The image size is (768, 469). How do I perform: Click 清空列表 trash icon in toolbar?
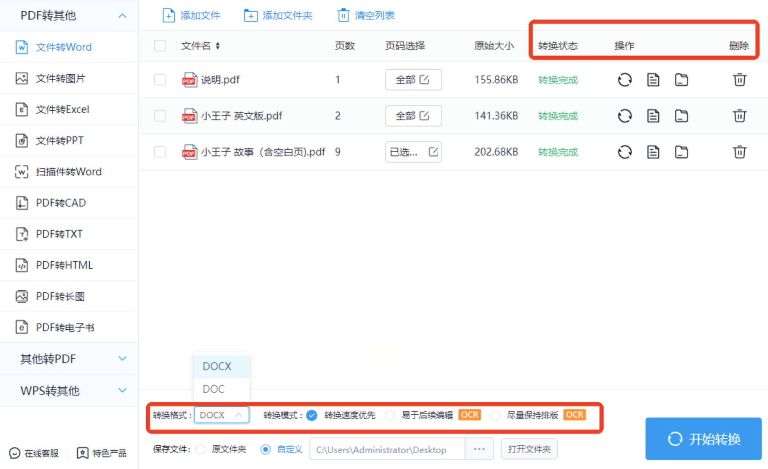click(x=343, y=16)
